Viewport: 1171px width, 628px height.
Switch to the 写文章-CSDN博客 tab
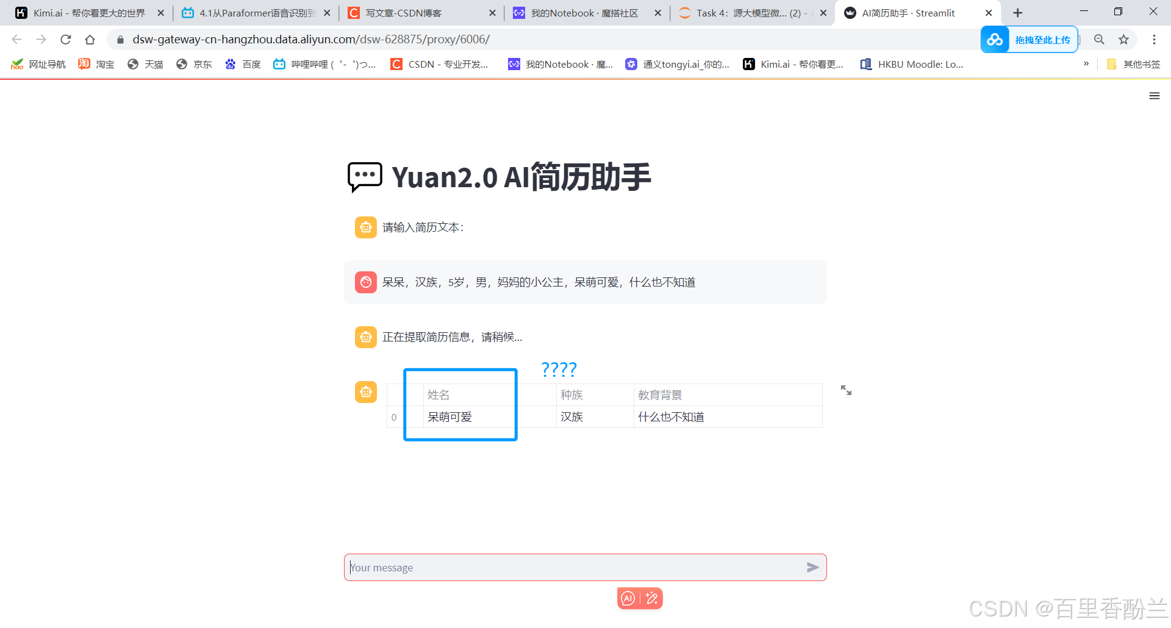pos(421,13)
